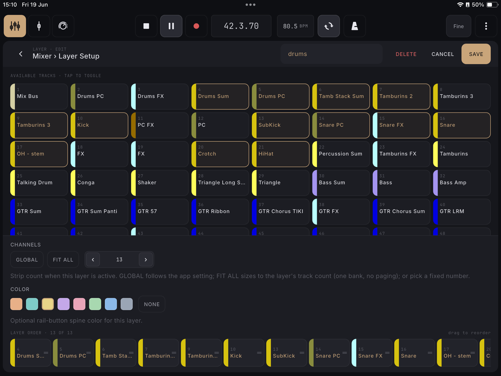Edit the layer name field 'drums'
501x376 pixels.
(331, 54)
